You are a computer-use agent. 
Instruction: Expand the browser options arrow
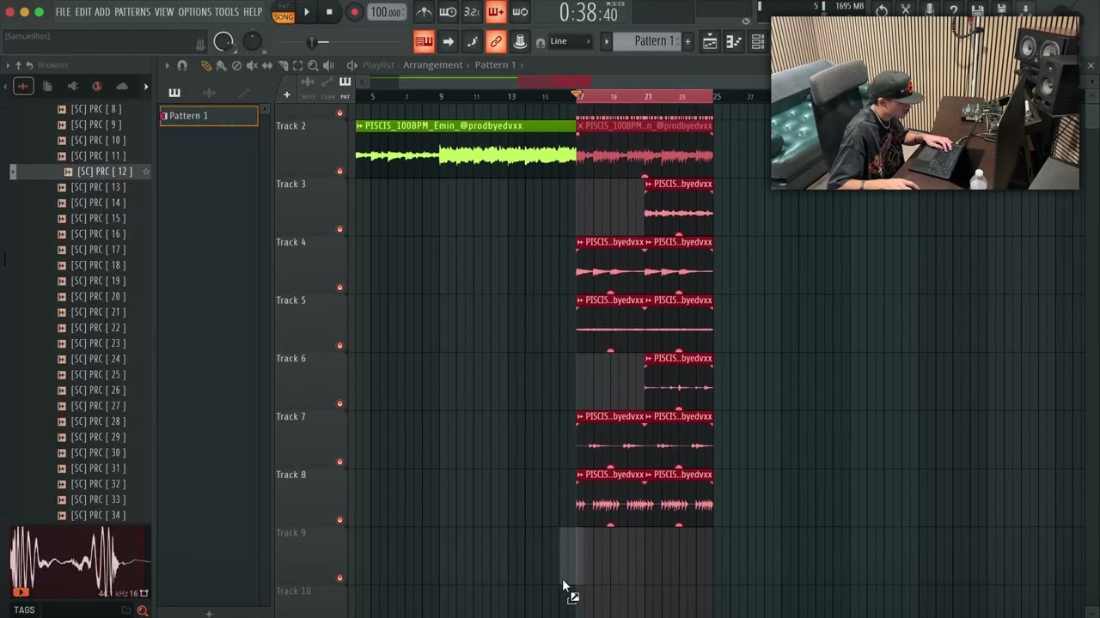coord(7,65)
